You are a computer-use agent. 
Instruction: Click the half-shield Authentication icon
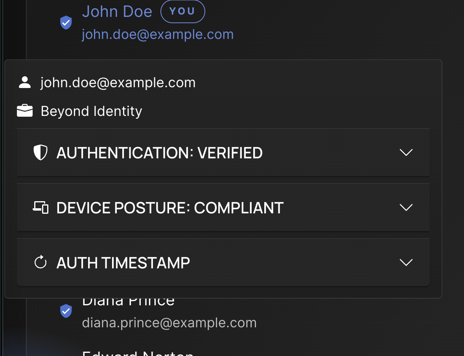point(41,152)
